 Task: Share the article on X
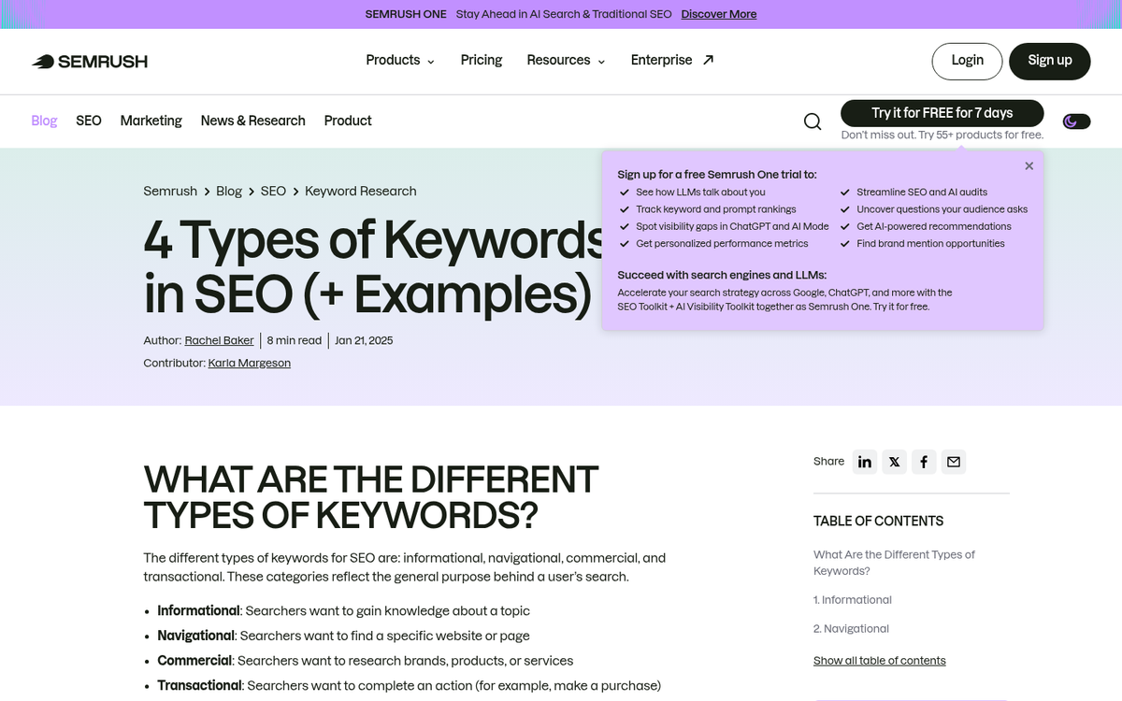894,462
